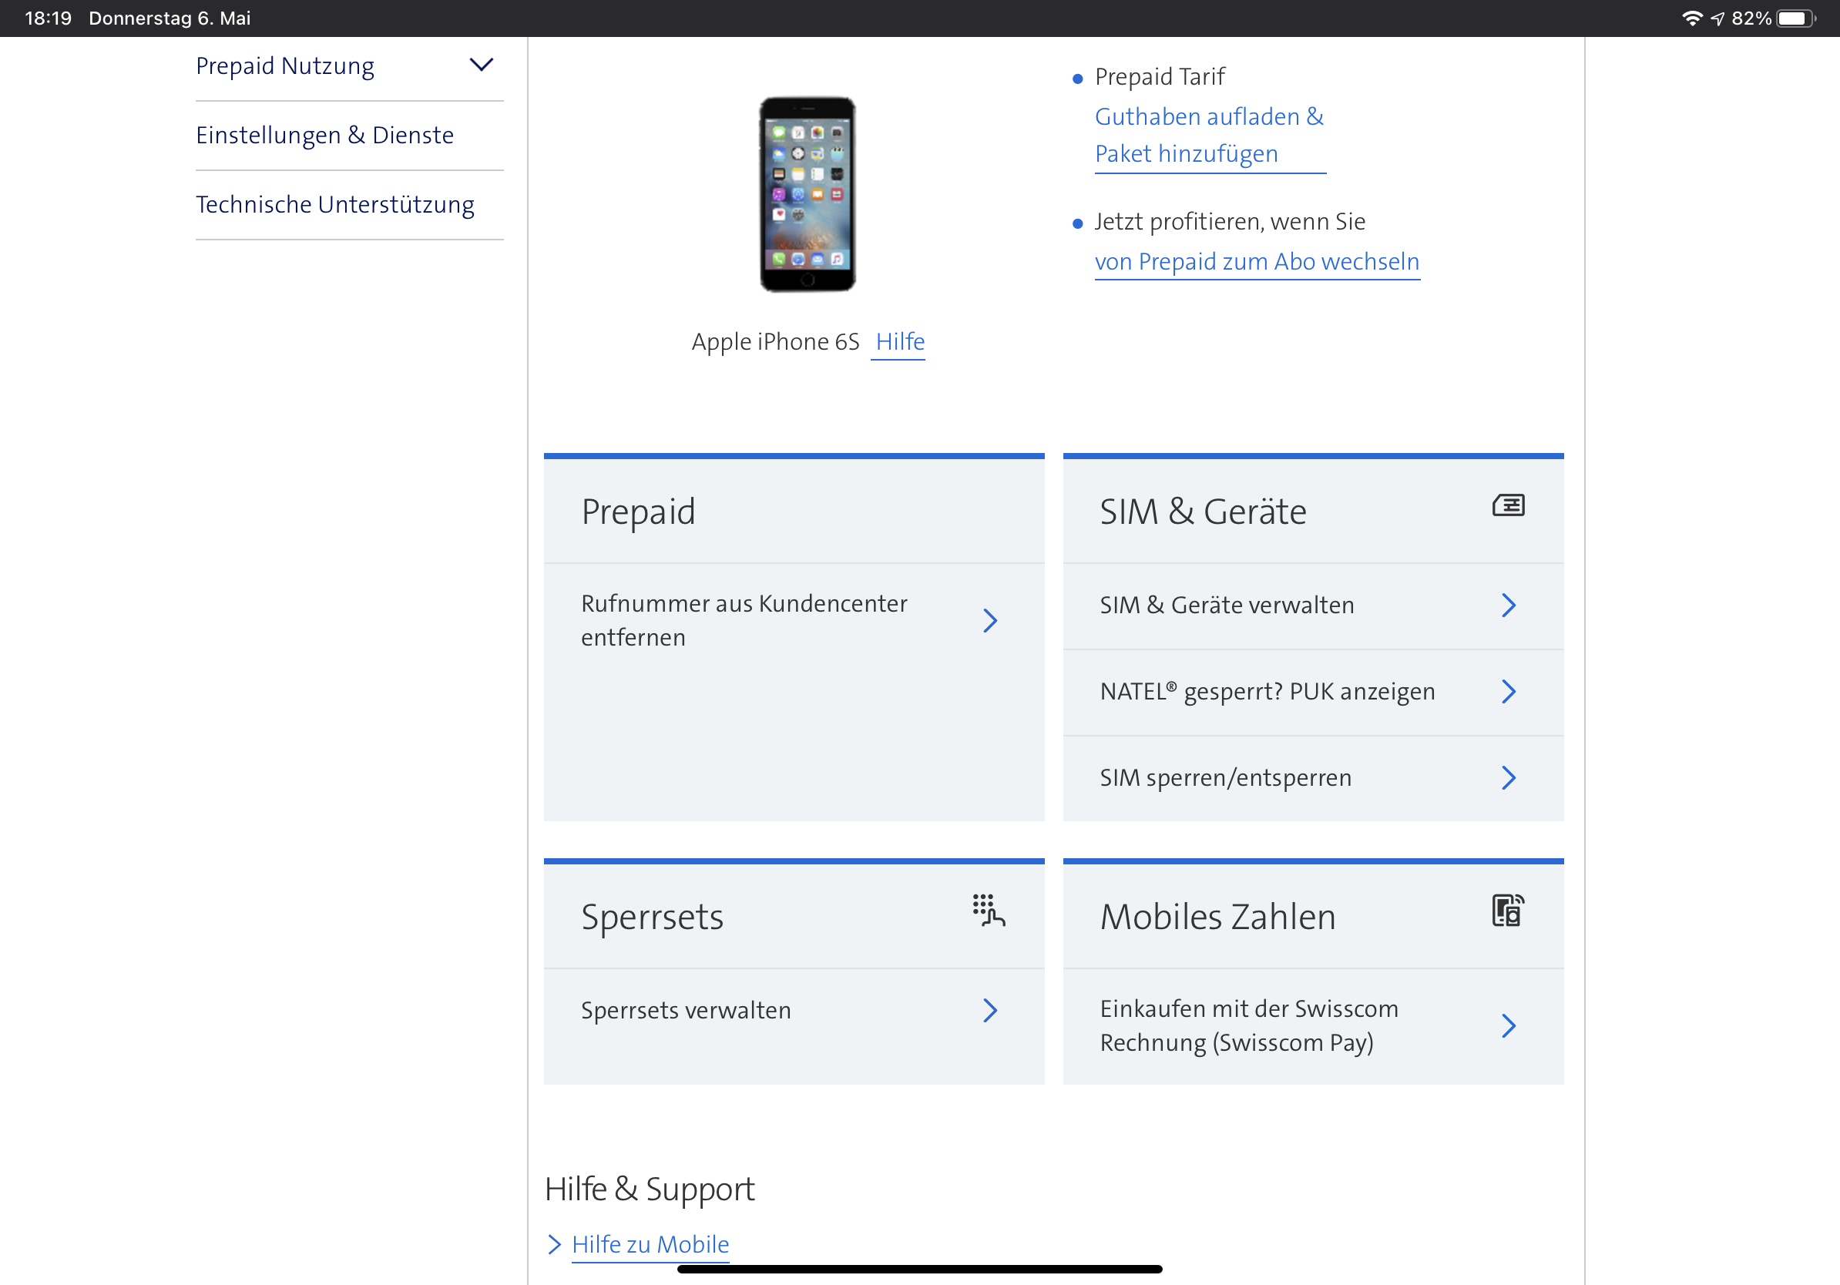Image resolution: width=1840 pixels, height=1285 pixels.
Task: Click Guthaben aufladen & Paket hinzufügen link
Action: [1208, 136]
